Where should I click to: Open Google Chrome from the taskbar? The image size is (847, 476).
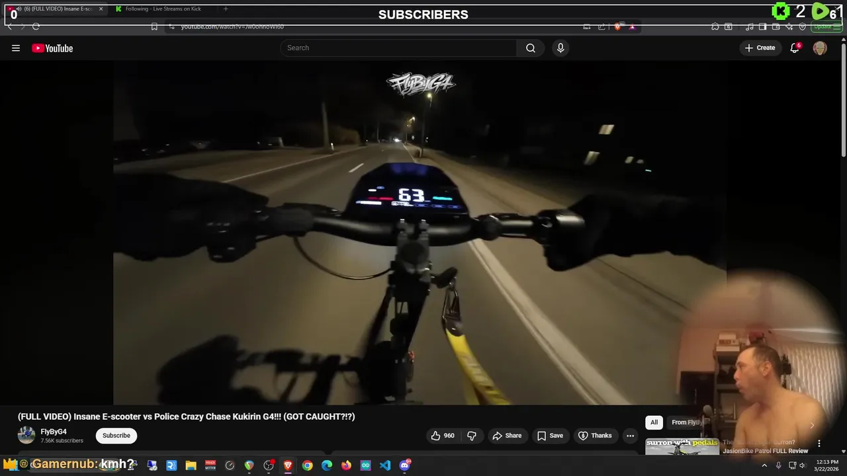click(308, 465)
